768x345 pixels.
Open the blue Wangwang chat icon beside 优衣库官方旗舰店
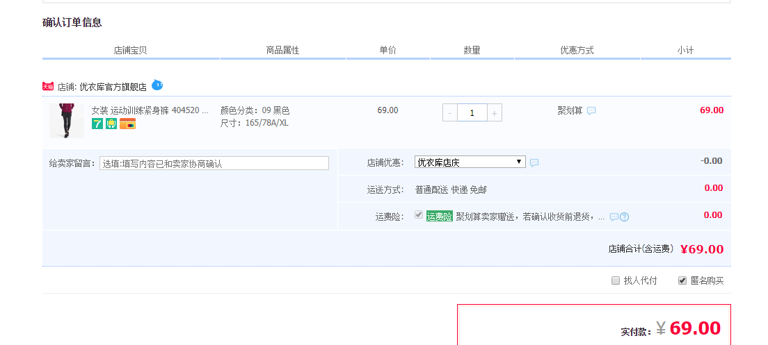pos(157,85)
